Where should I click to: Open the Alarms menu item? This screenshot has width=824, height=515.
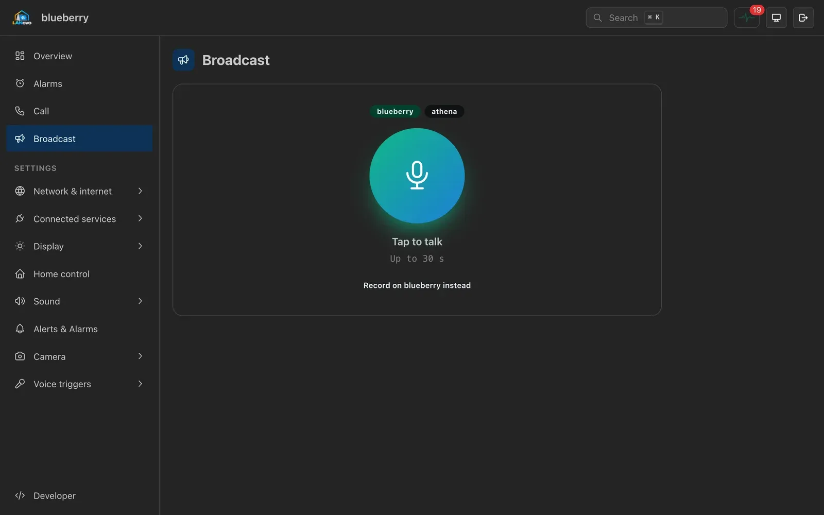[x=79, y=83]
